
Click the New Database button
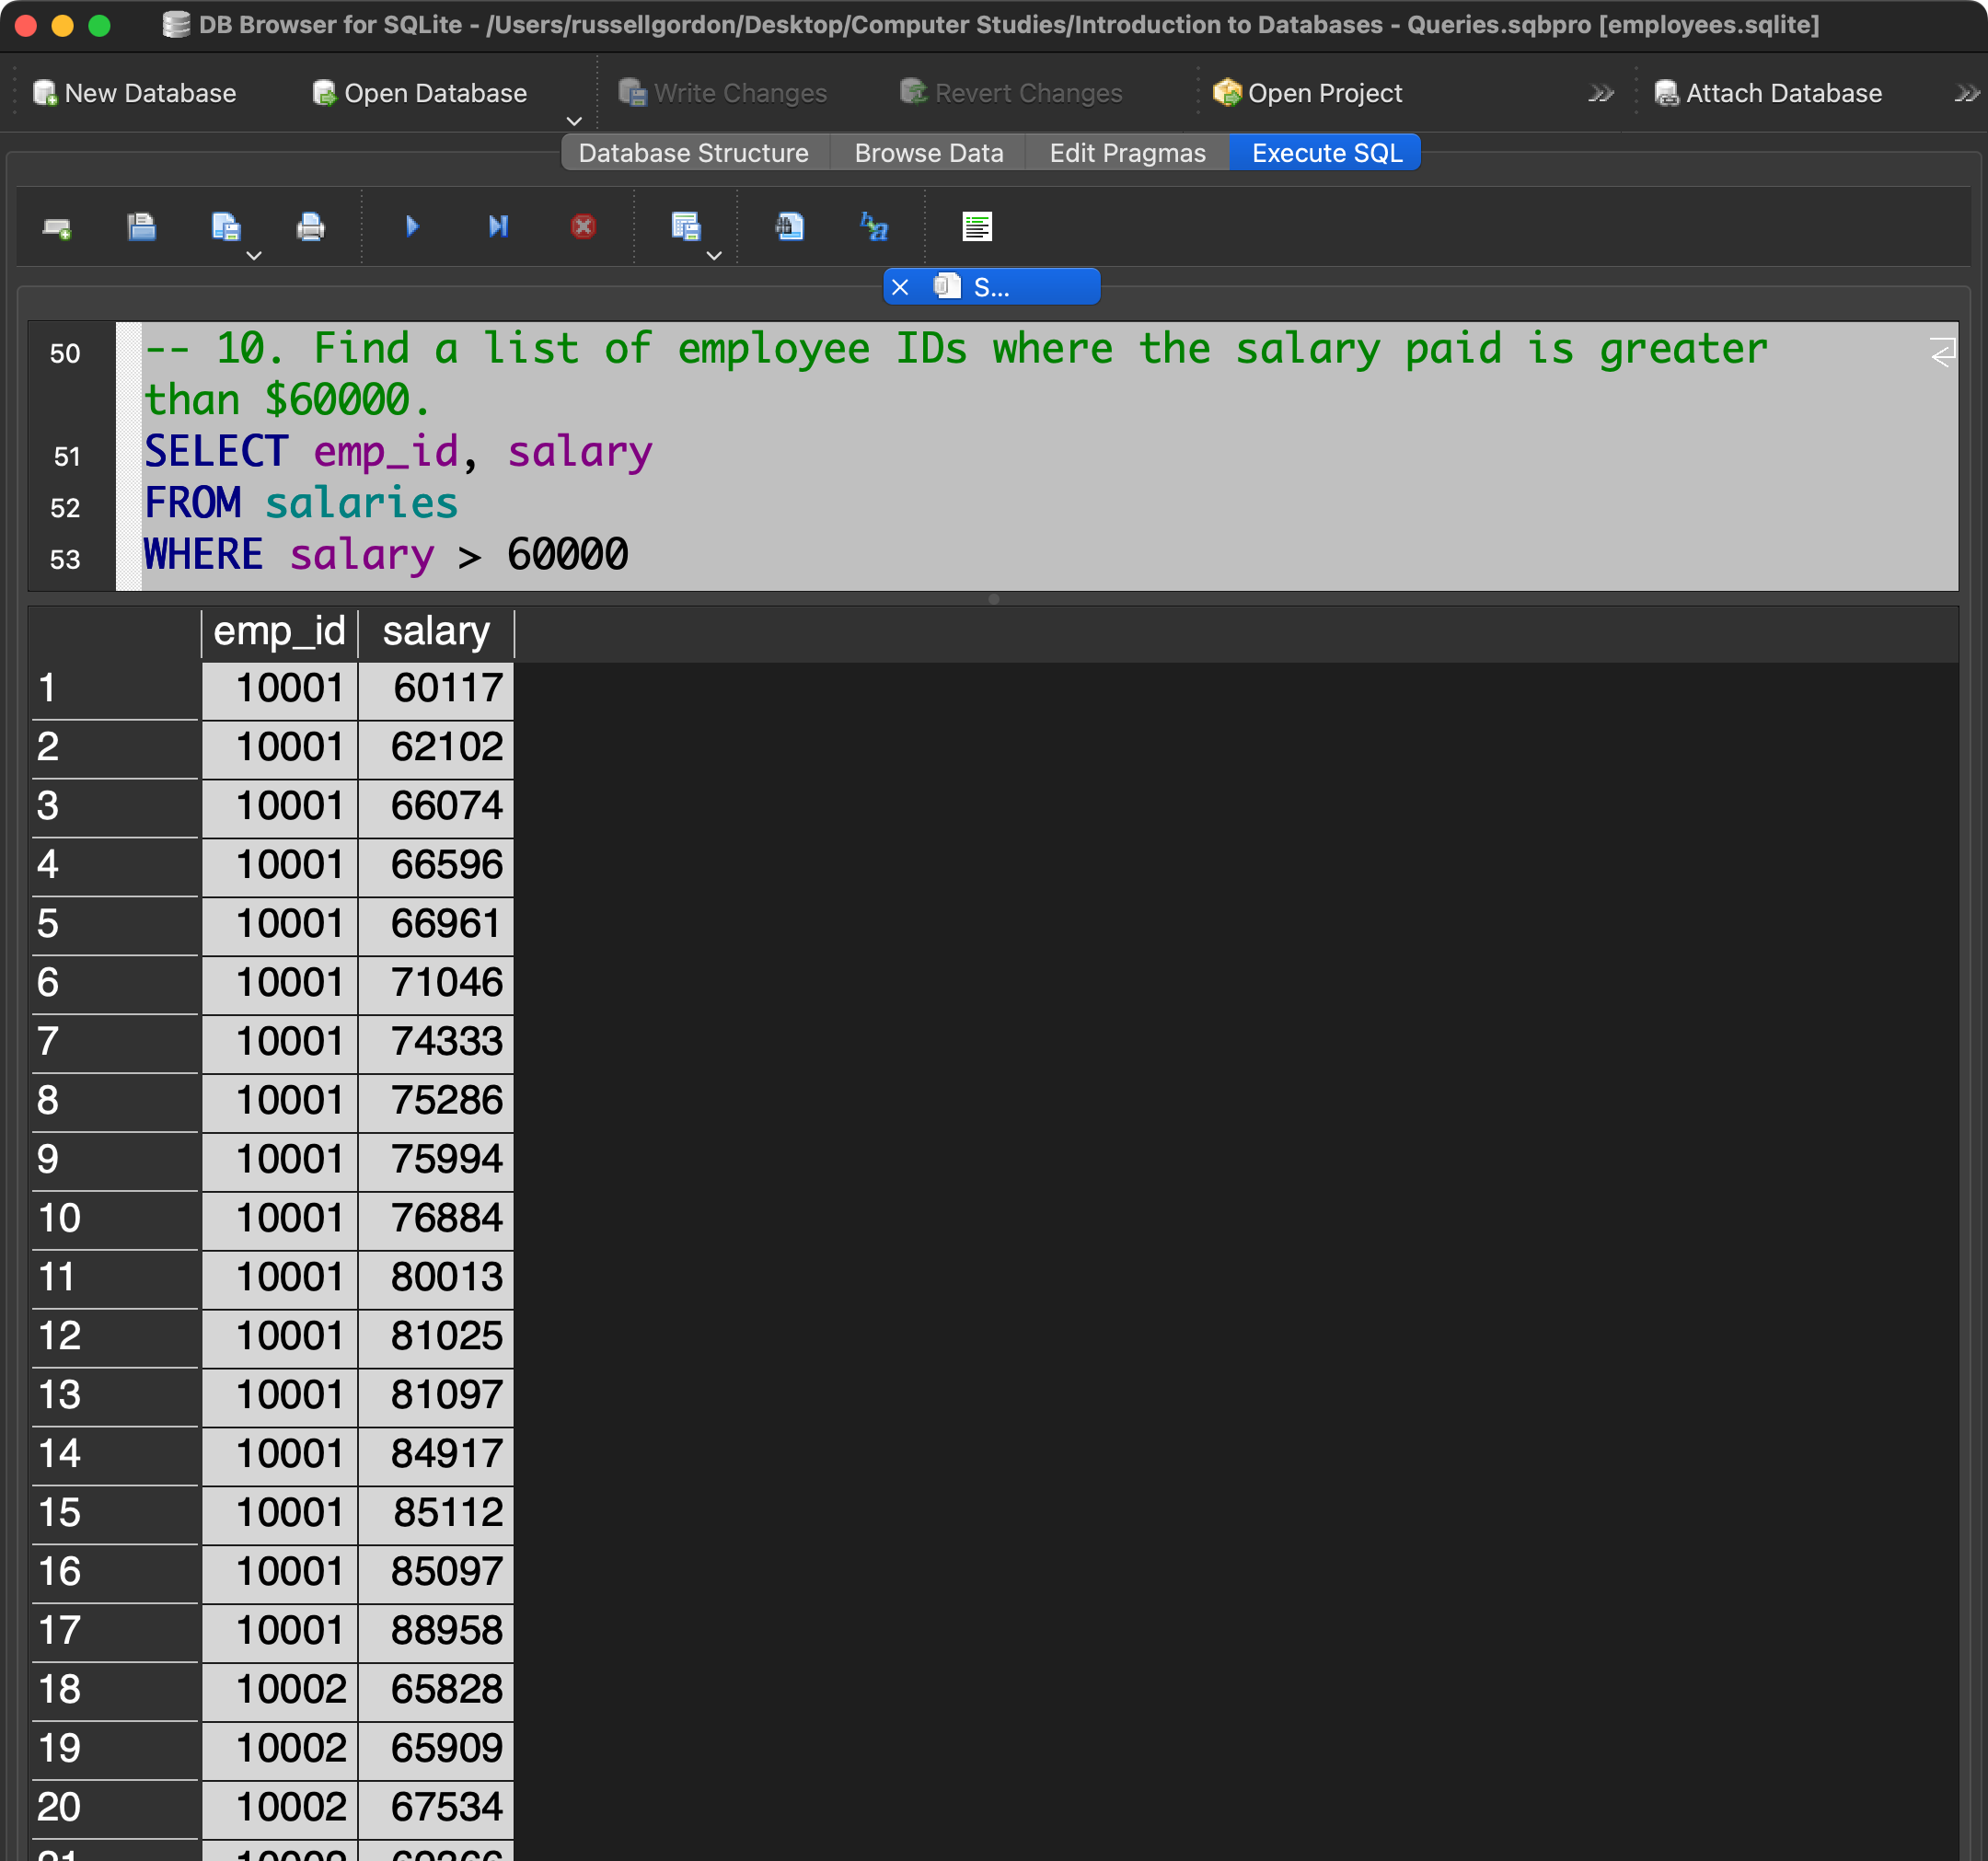coord(135,93)
